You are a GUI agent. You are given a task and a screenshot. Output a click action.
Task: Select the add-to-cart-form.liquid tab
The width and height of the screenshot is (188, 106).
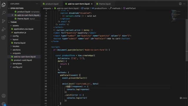[79, 4]
